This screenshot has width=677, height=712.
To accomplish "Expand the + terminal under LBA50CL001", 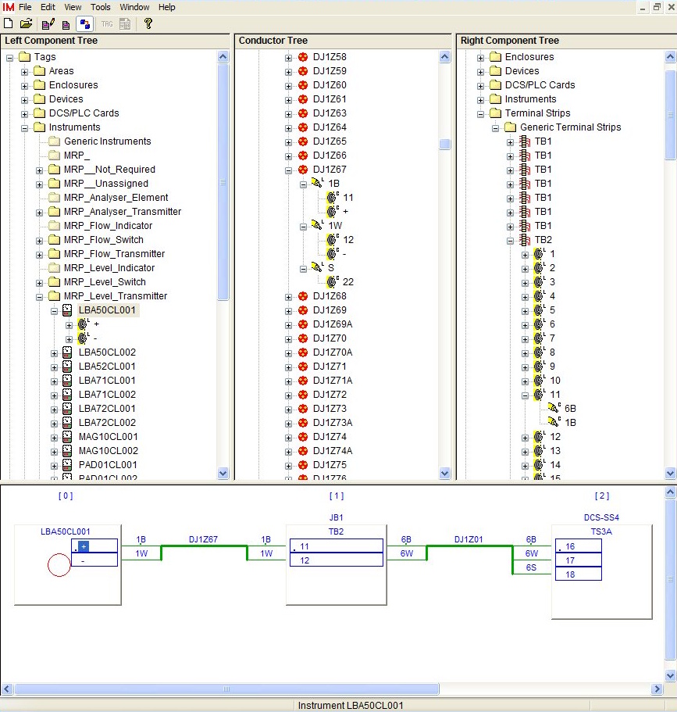I will click(69, 325).
